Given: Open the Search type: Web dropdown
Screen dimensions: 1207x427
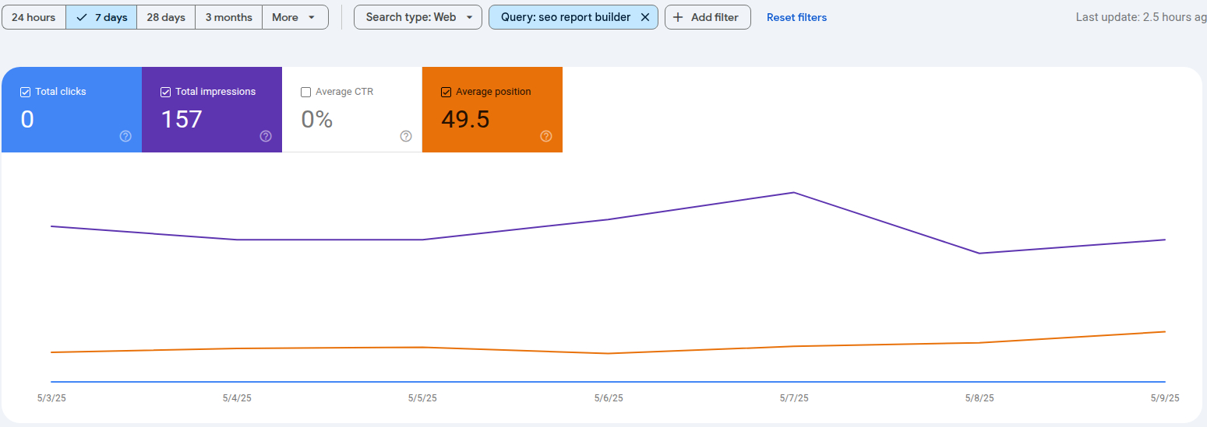Looking at the screenshot, I should click(x=418, y=17).
